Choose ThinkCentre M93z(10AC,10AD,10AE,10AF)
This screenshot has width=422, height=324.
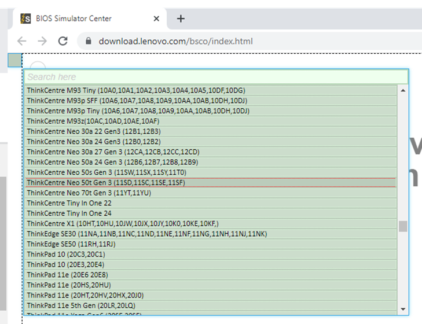211,121
